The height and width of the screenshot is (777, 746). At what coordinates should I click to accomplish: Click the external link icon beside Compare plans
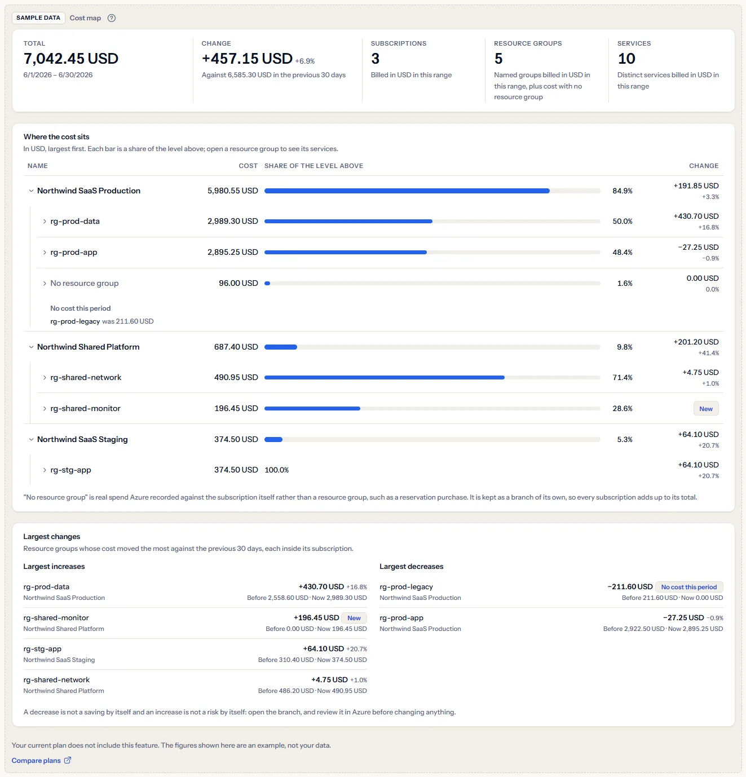pos(68,760)
